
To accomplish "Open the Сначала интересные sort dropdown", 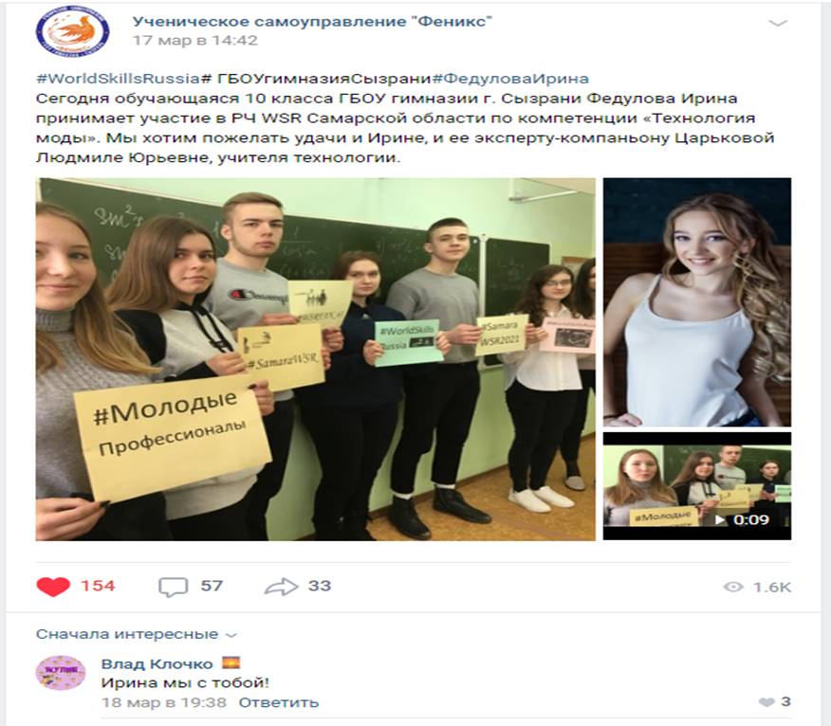I will 137,634.
